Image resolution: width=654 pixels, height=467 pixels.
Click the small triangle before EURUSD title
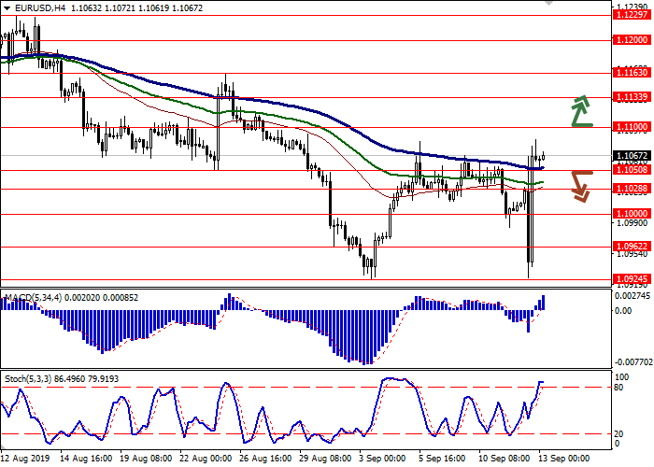(x=6, y=7)
